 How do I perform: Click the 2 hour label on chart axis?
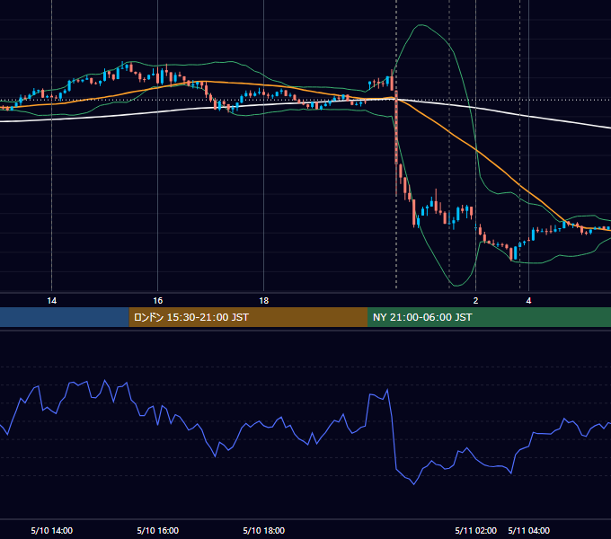[475, 301]
